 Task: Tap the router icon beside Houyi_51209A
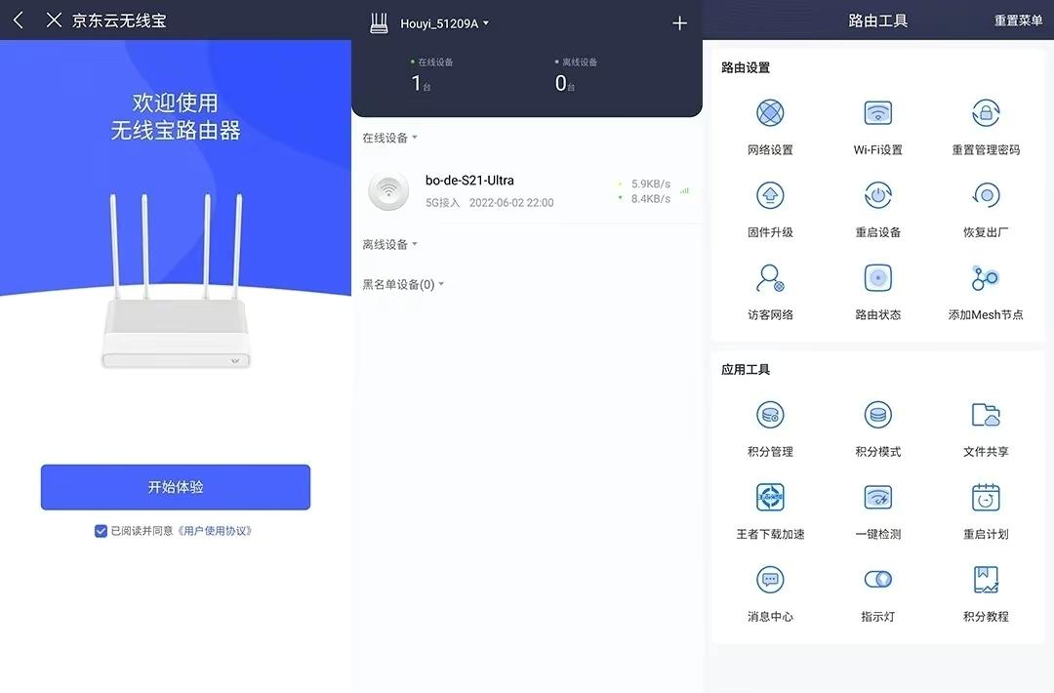point(379,23)
